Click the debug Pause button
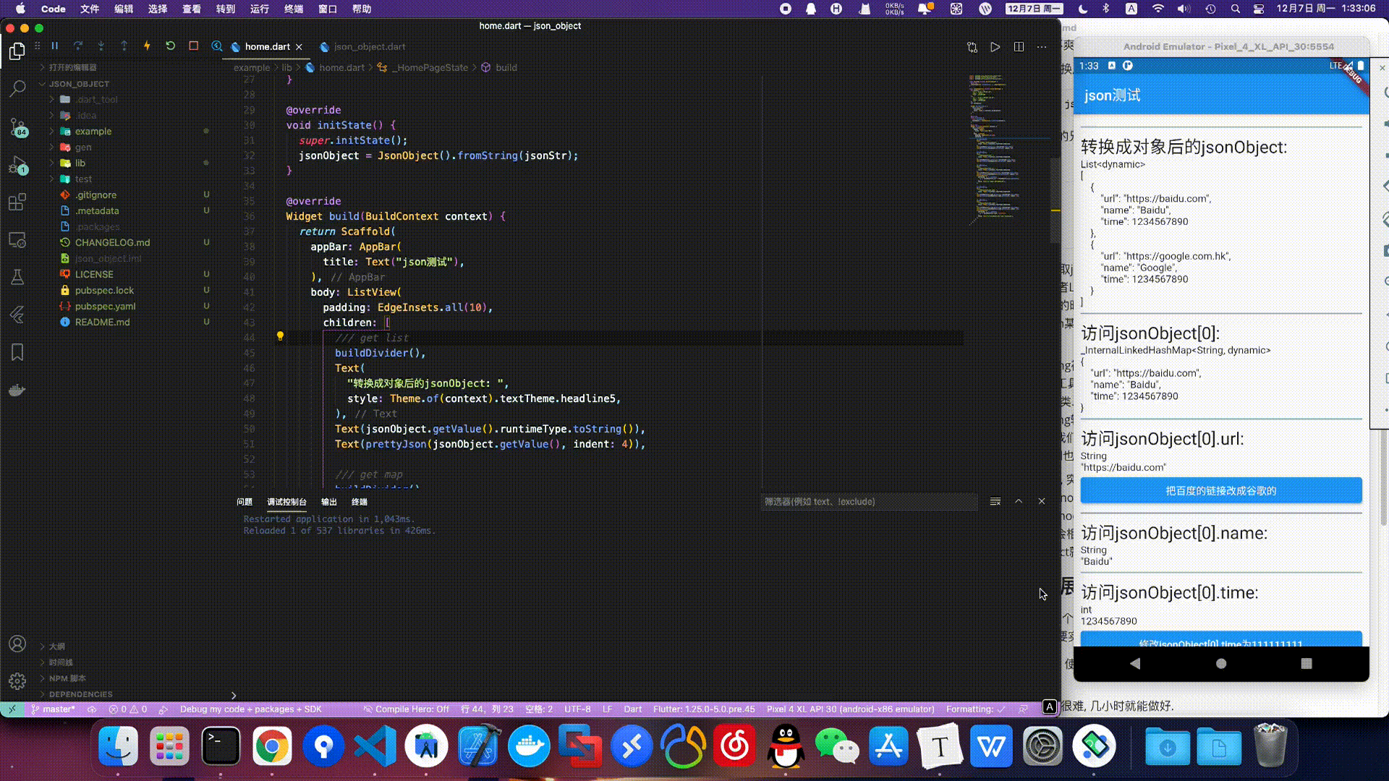Viewport: 1389px width, 781px height. (55, 46)
